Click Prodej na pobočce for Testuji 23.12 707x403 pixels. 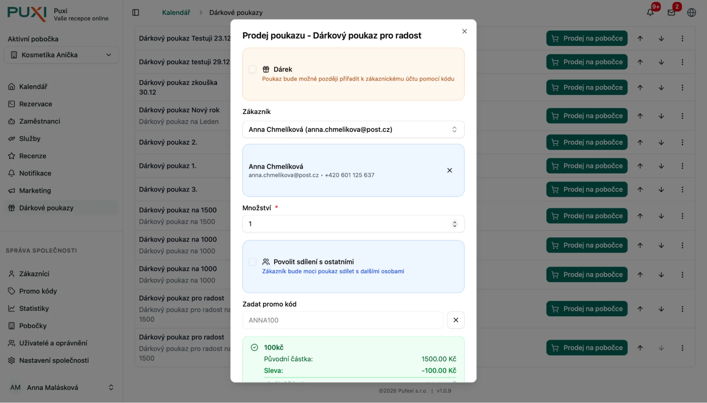tap(587, 38)
